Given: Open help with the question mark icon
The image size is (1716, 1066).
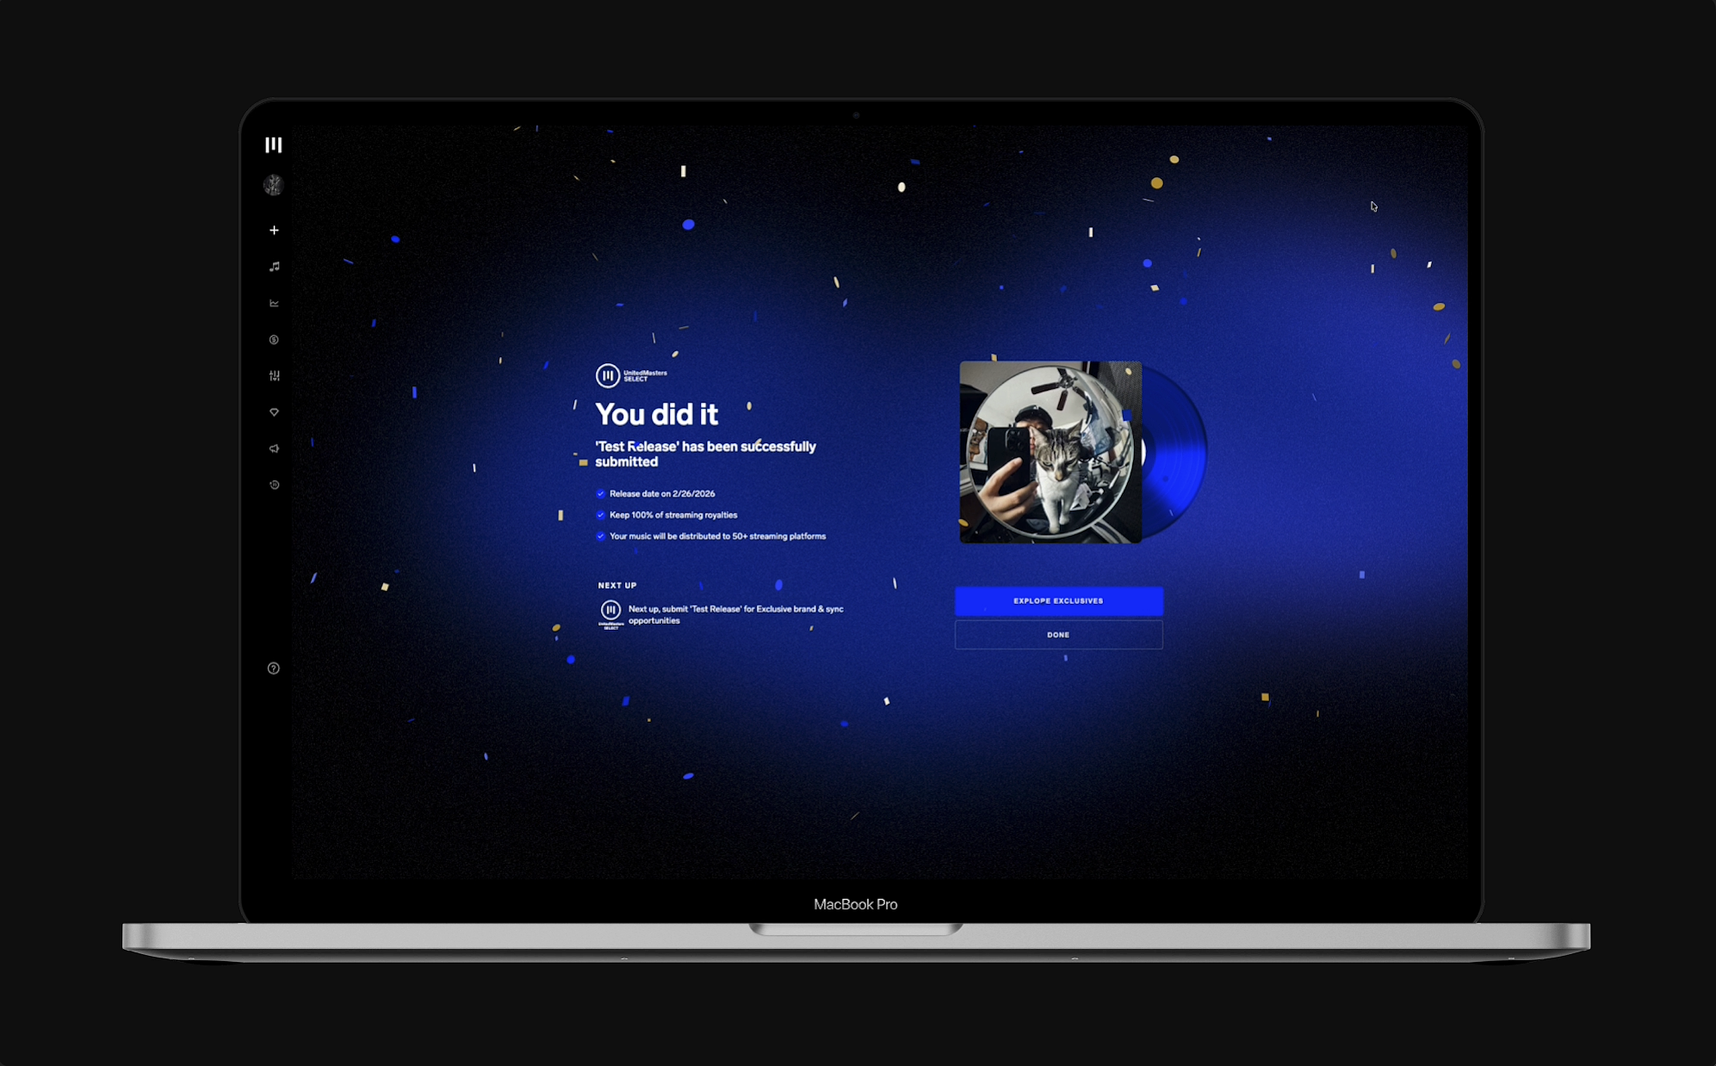Looking at the screenshot, I should point(274,669).
